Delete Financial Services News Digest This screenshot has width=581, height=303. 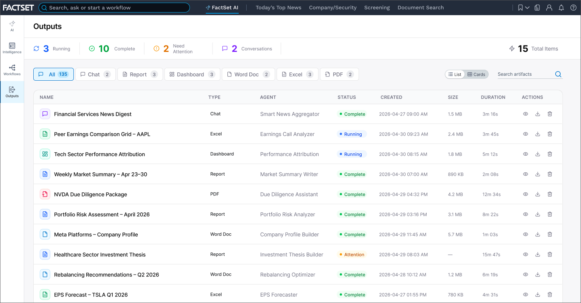click(x=550, y=114)
